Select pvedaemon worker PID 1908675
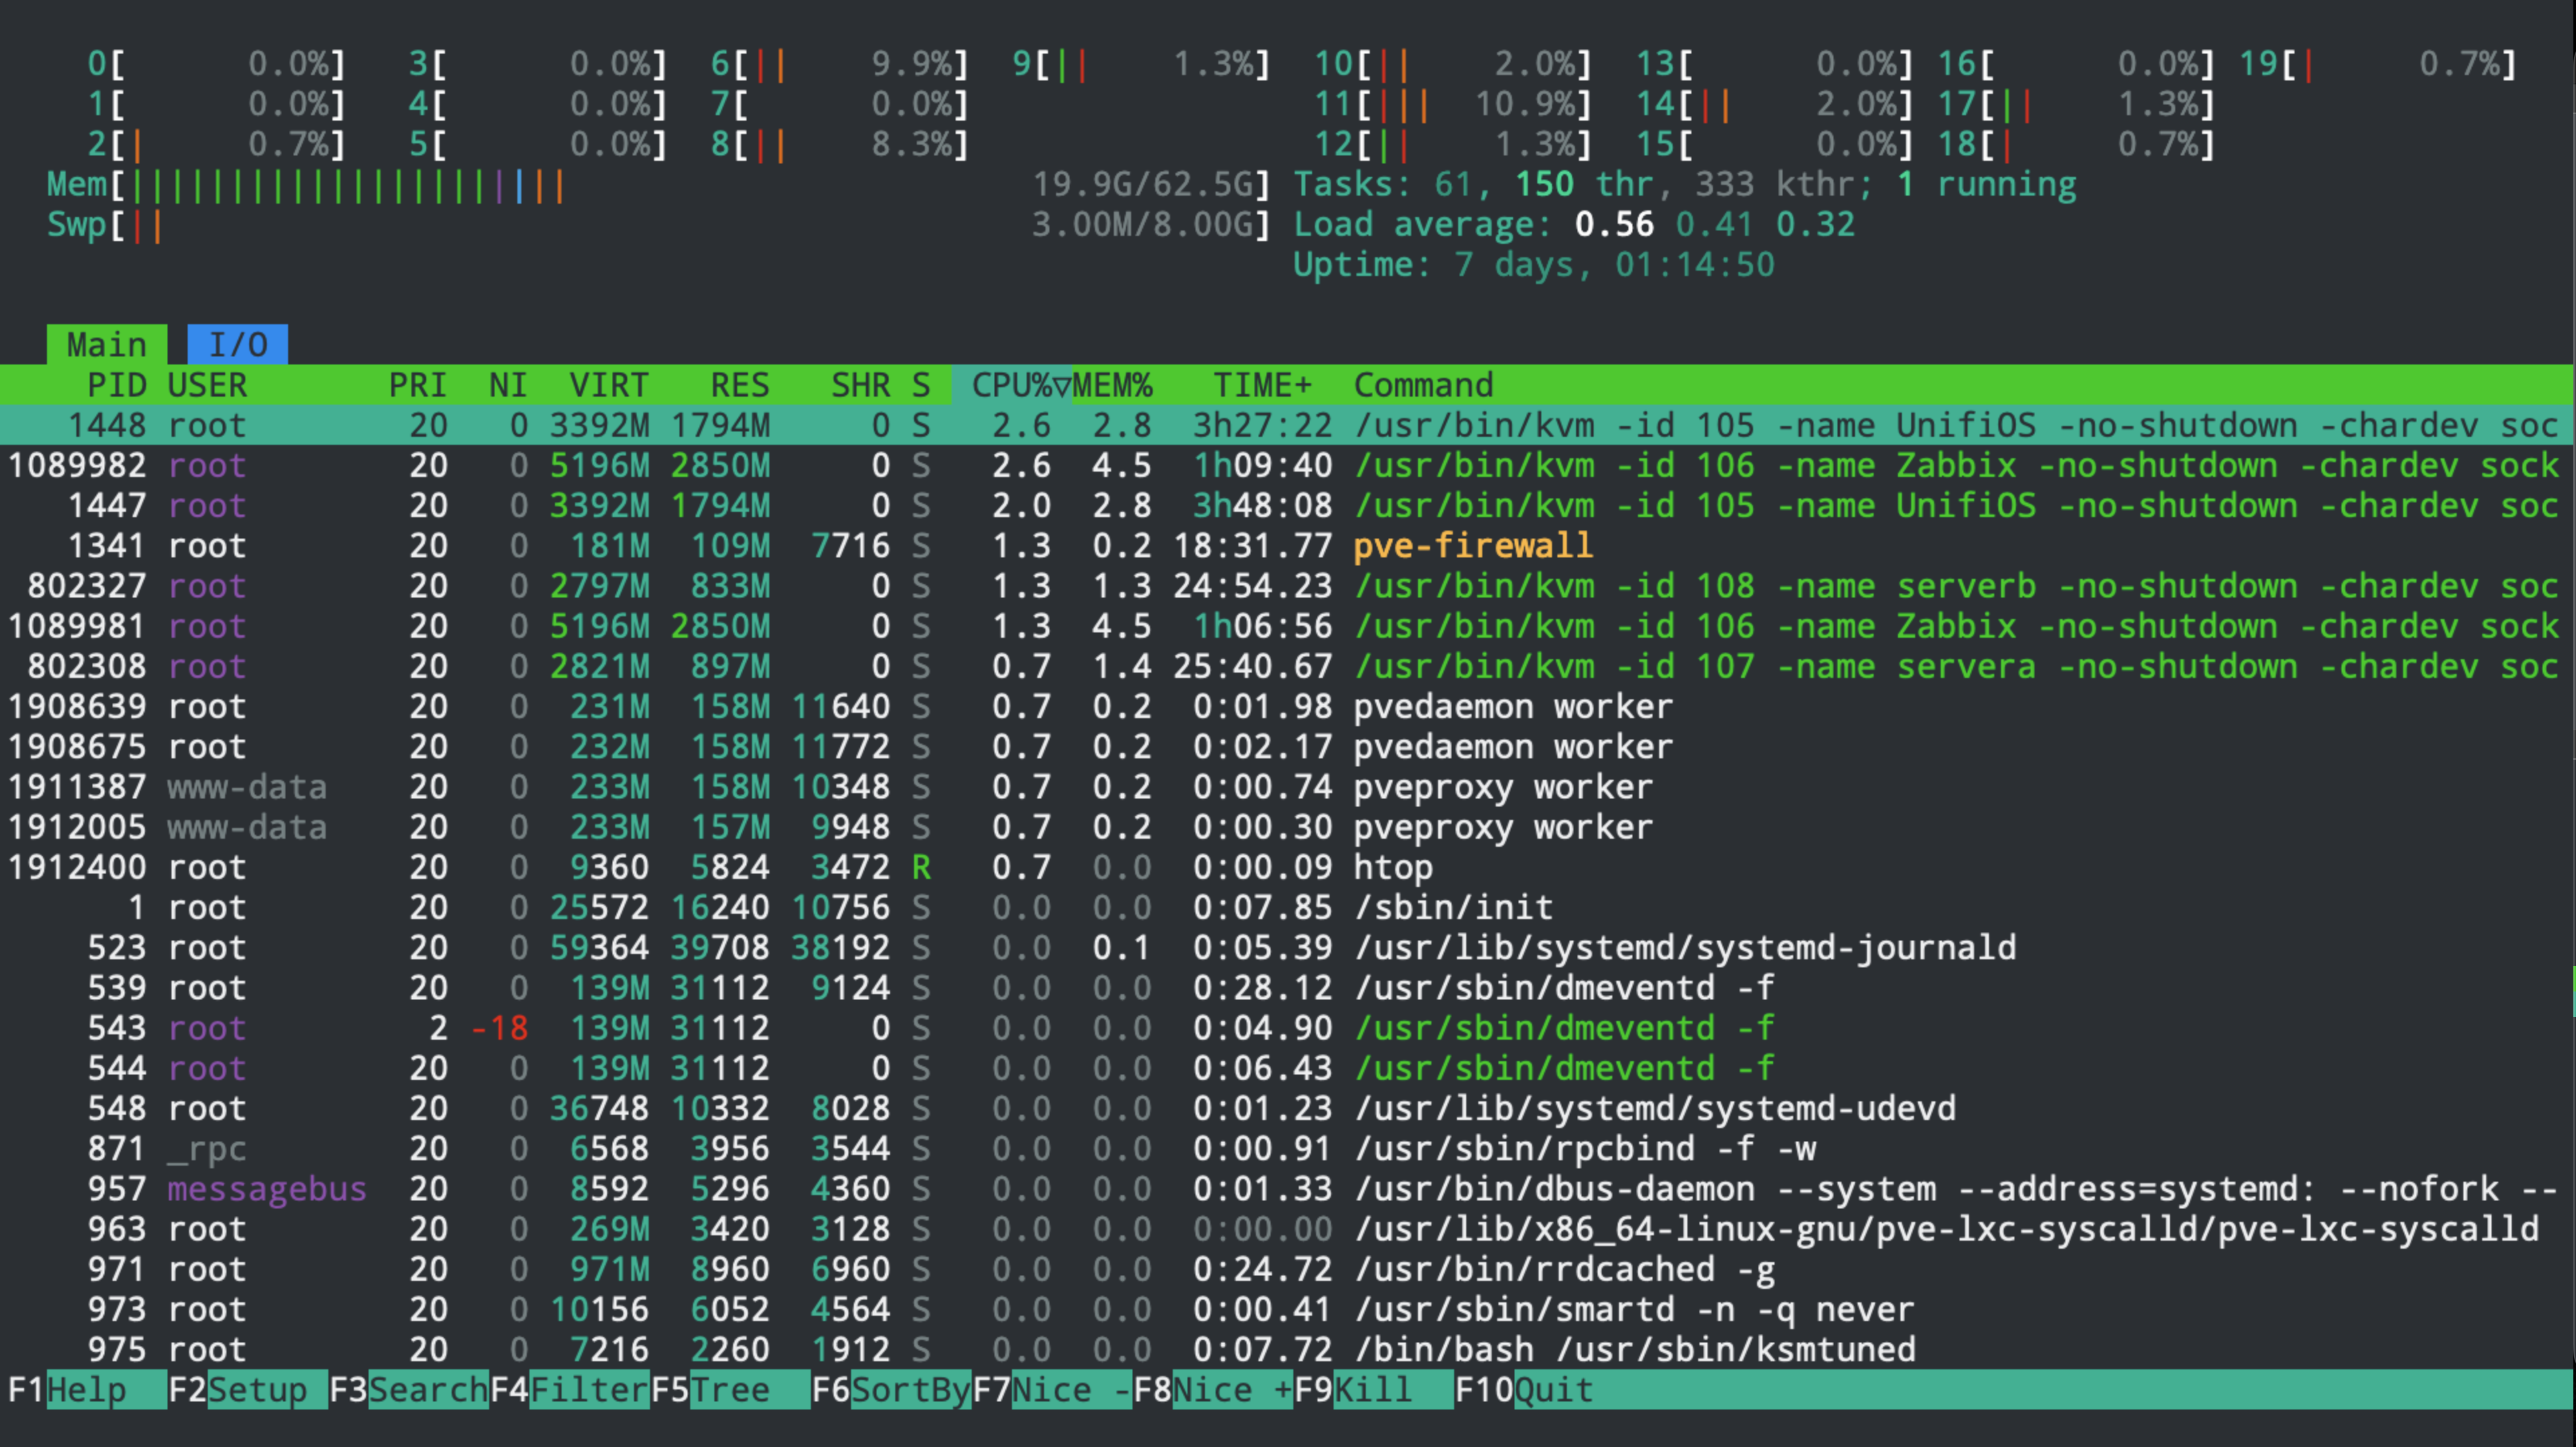2576x1447 pixels. (1286, 747)
